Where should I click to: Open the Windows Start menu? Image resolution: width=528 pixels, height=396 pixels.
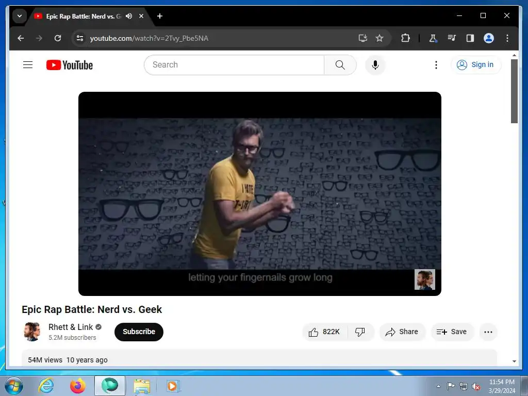[14, 386]
